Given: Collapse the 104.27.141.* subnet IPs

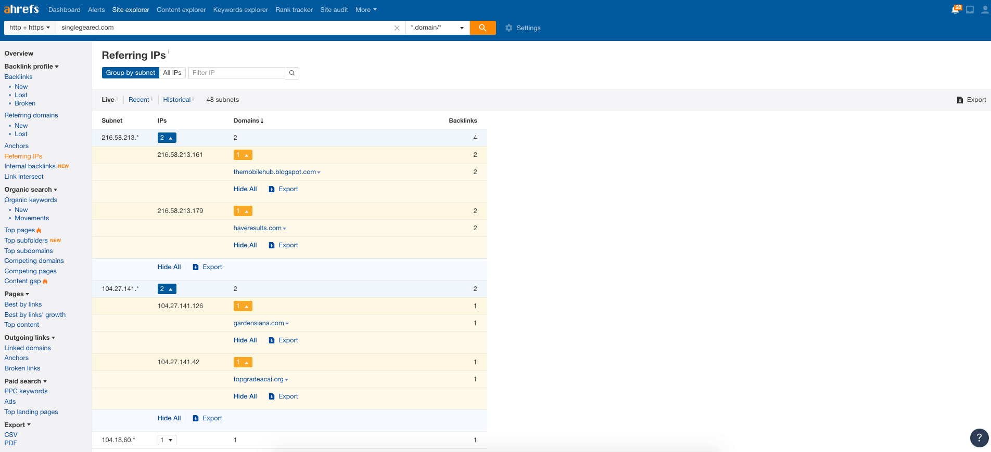Looking at the screenshot, I should point(167,289).
